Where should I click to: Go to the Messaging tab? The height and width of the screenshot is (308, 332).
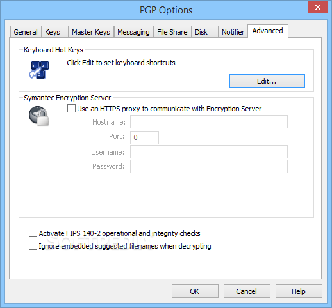[x=134, y=32]
